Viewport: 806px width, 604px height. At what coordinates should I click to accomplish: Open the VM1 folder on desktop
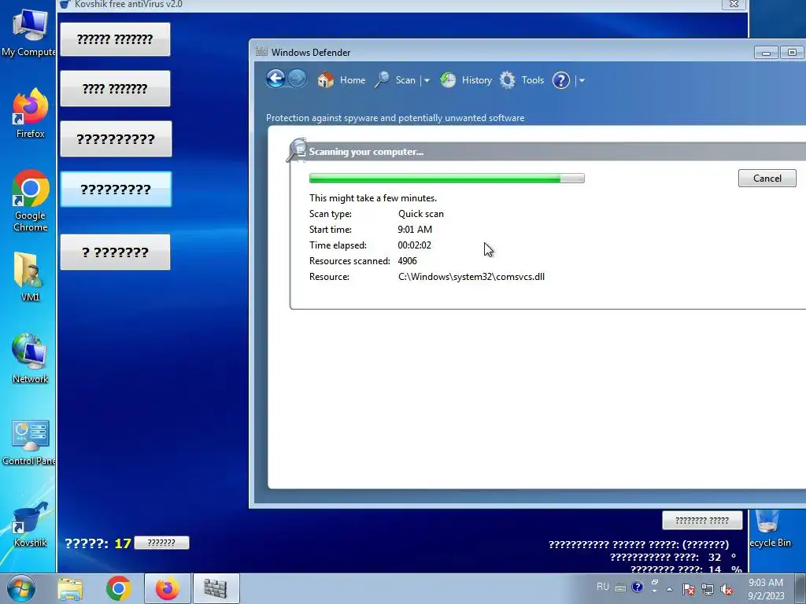pyautogui.click(x=29, y=277)
